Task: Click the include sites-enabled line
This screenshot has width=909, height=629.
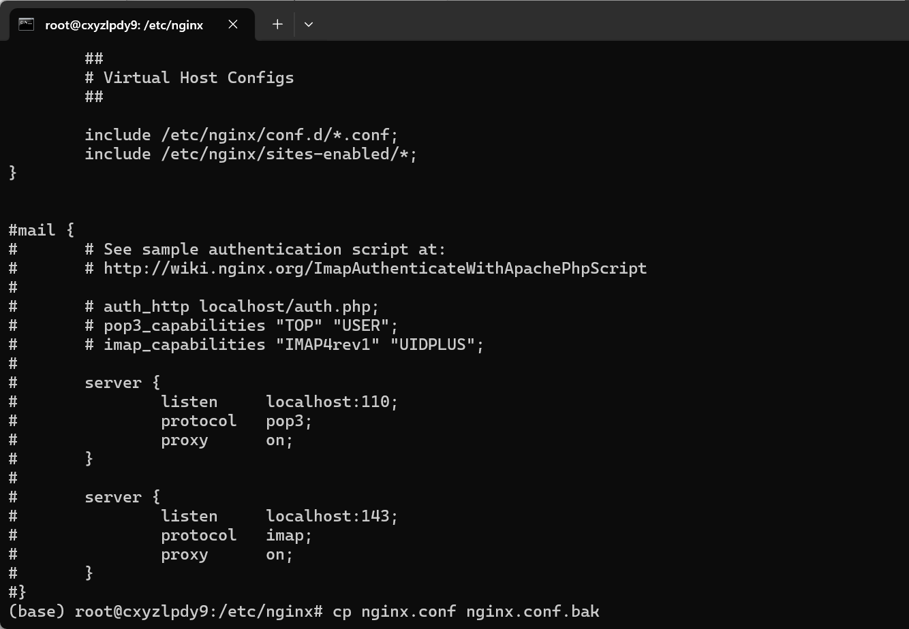Action: pyautogui.click(x=251, y=154)
